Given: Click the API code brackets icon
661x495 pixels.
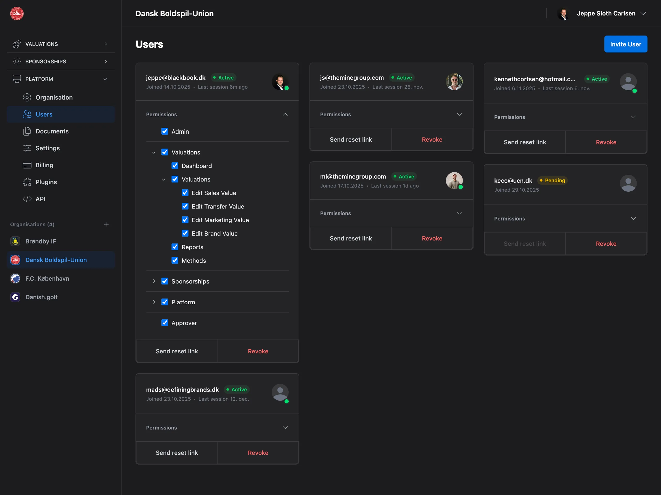Looking at the screenshot, I should [27, 199].
